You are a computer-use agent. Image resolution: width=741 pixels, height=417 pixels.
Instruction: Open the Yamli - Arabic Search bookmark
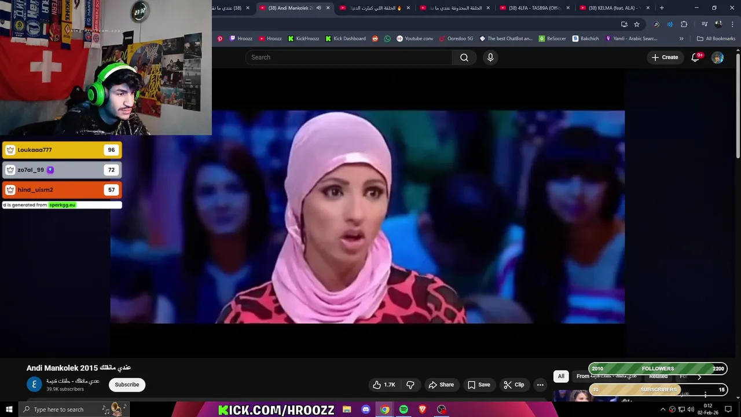point(631,38)
